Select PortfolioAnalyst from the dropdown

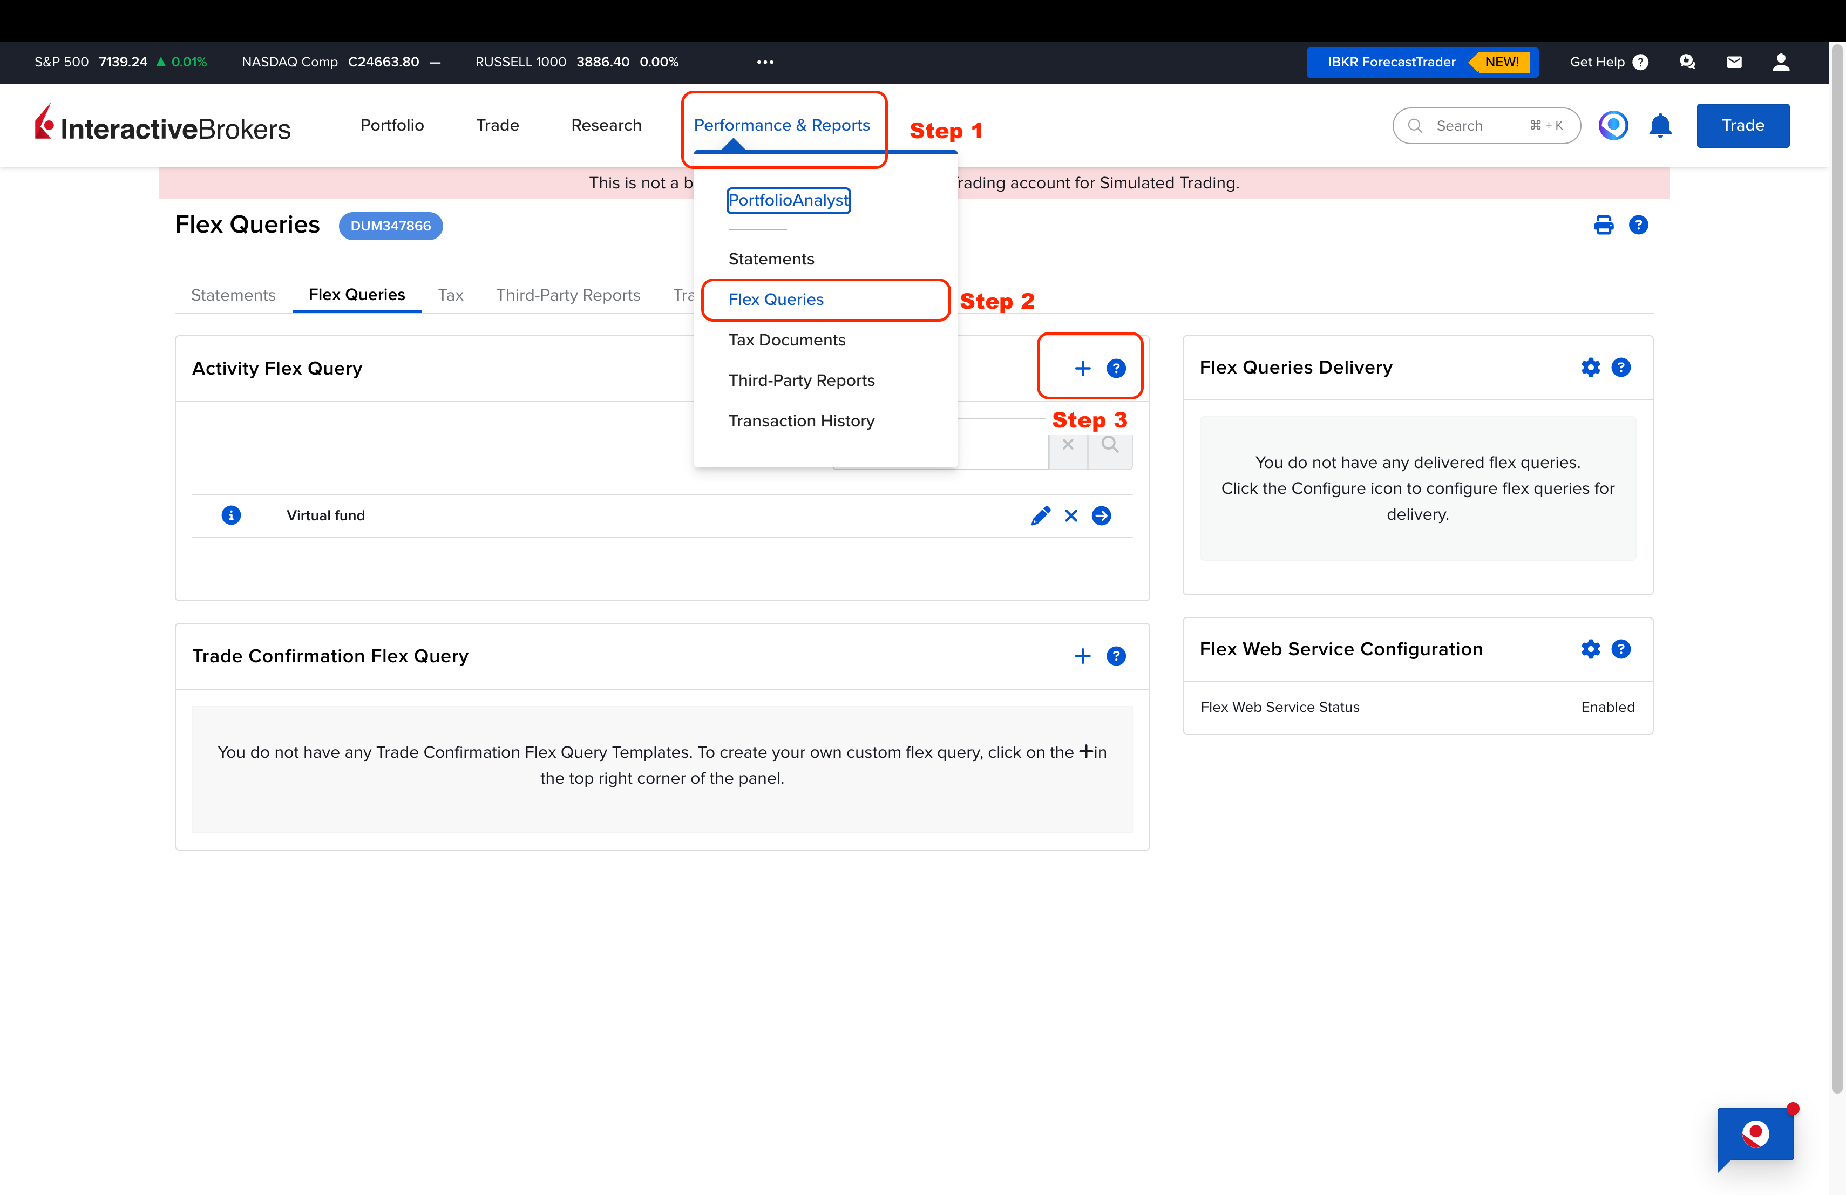(x=788, y=200)
